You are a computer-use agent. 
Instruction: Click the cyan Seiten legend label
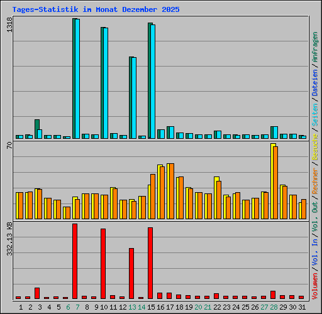coord(315,115)
